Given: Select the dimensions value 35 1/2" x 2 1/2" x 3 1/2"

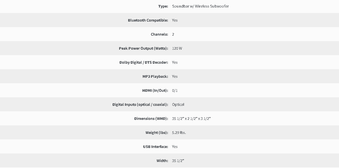Looking at the screenshot, I should tap(191, 119).
